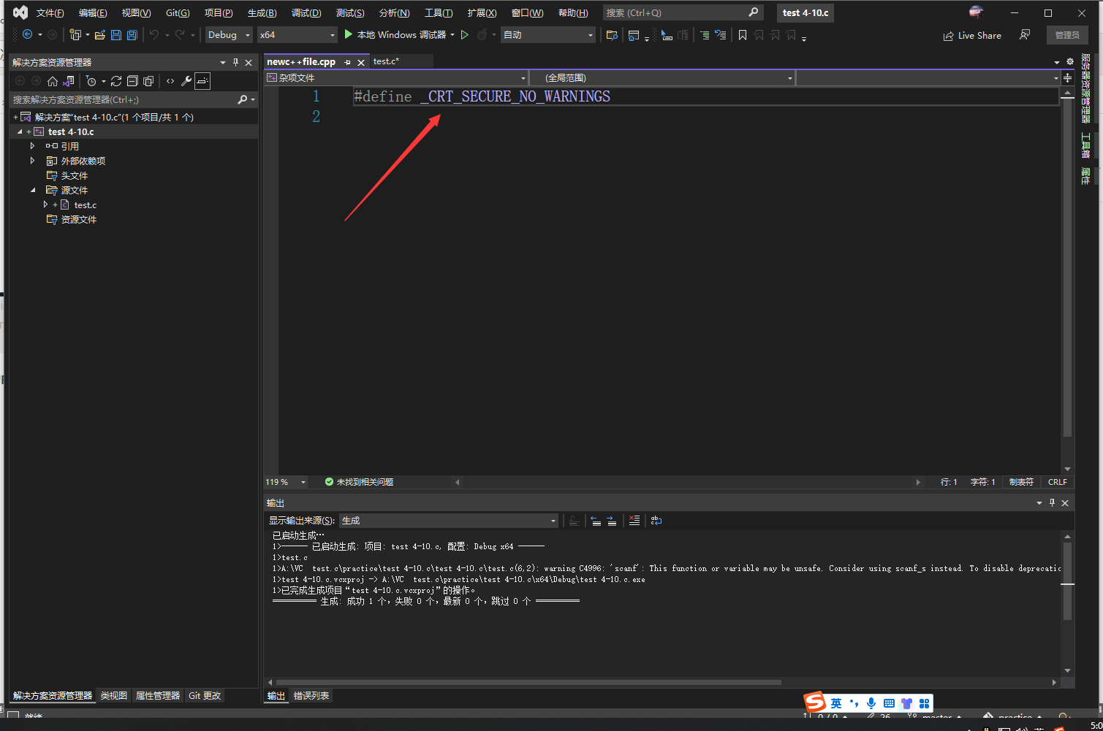Screen dimensions: 1103x731
Task: Open the 生成(B) build menu
Action: [x=262, y=13]
